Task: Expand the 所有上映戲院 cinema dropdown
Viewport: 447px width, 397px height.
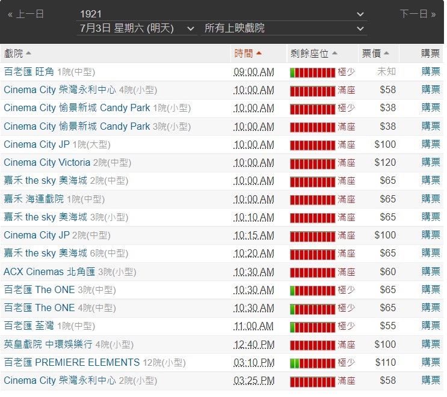Action: pos(284,28)
